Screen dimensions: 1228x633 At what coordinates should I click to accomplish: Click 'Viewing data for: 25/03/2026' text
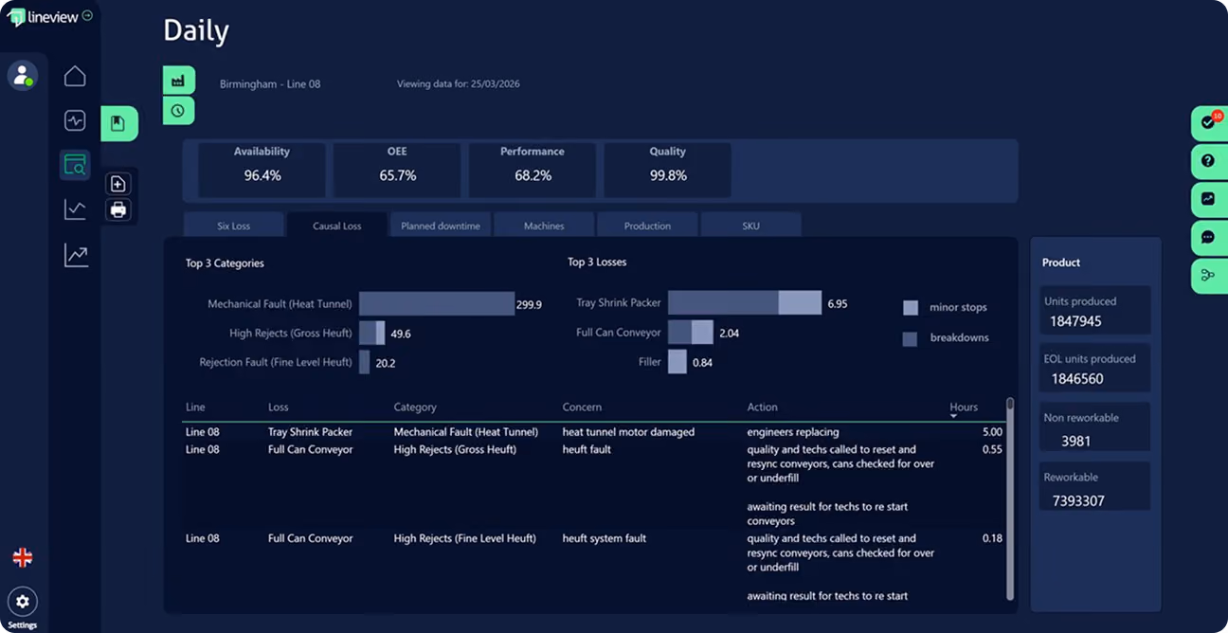tap(458, 84)
